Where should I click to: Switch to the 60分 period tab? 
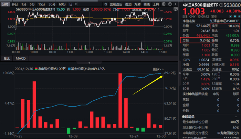(x=62, y=4)
